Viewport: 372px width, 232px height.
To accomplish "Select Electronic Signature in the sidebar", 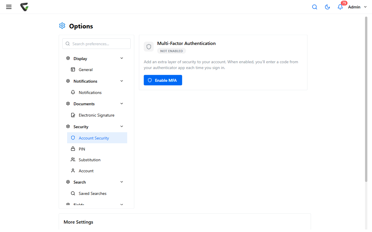I will click(97, 115).
